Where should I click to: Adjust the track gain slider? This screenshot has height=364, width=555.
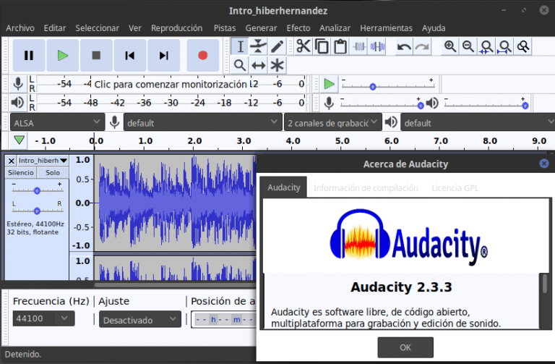tap(37, 190)
